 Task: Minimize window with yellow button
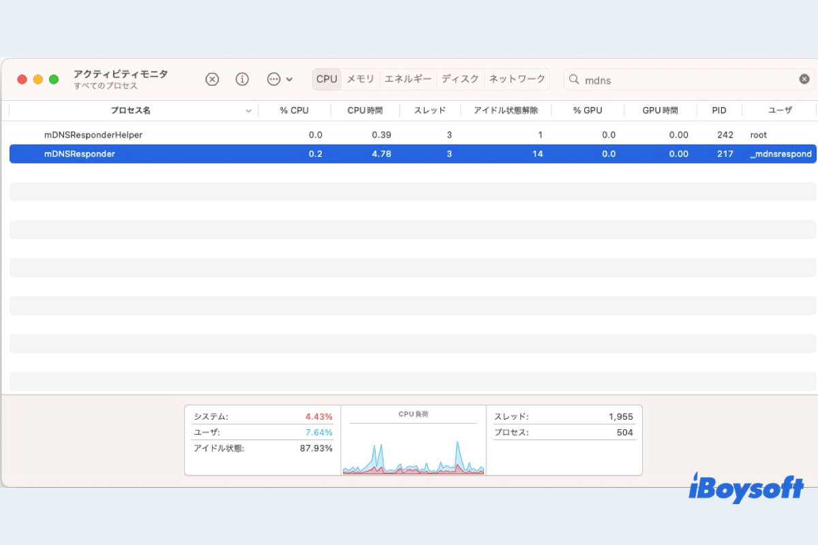(x=37, y=80)
